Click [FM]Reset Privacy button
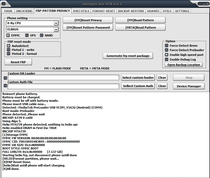This screenshot has width=210, height=178. coord(88,20)
